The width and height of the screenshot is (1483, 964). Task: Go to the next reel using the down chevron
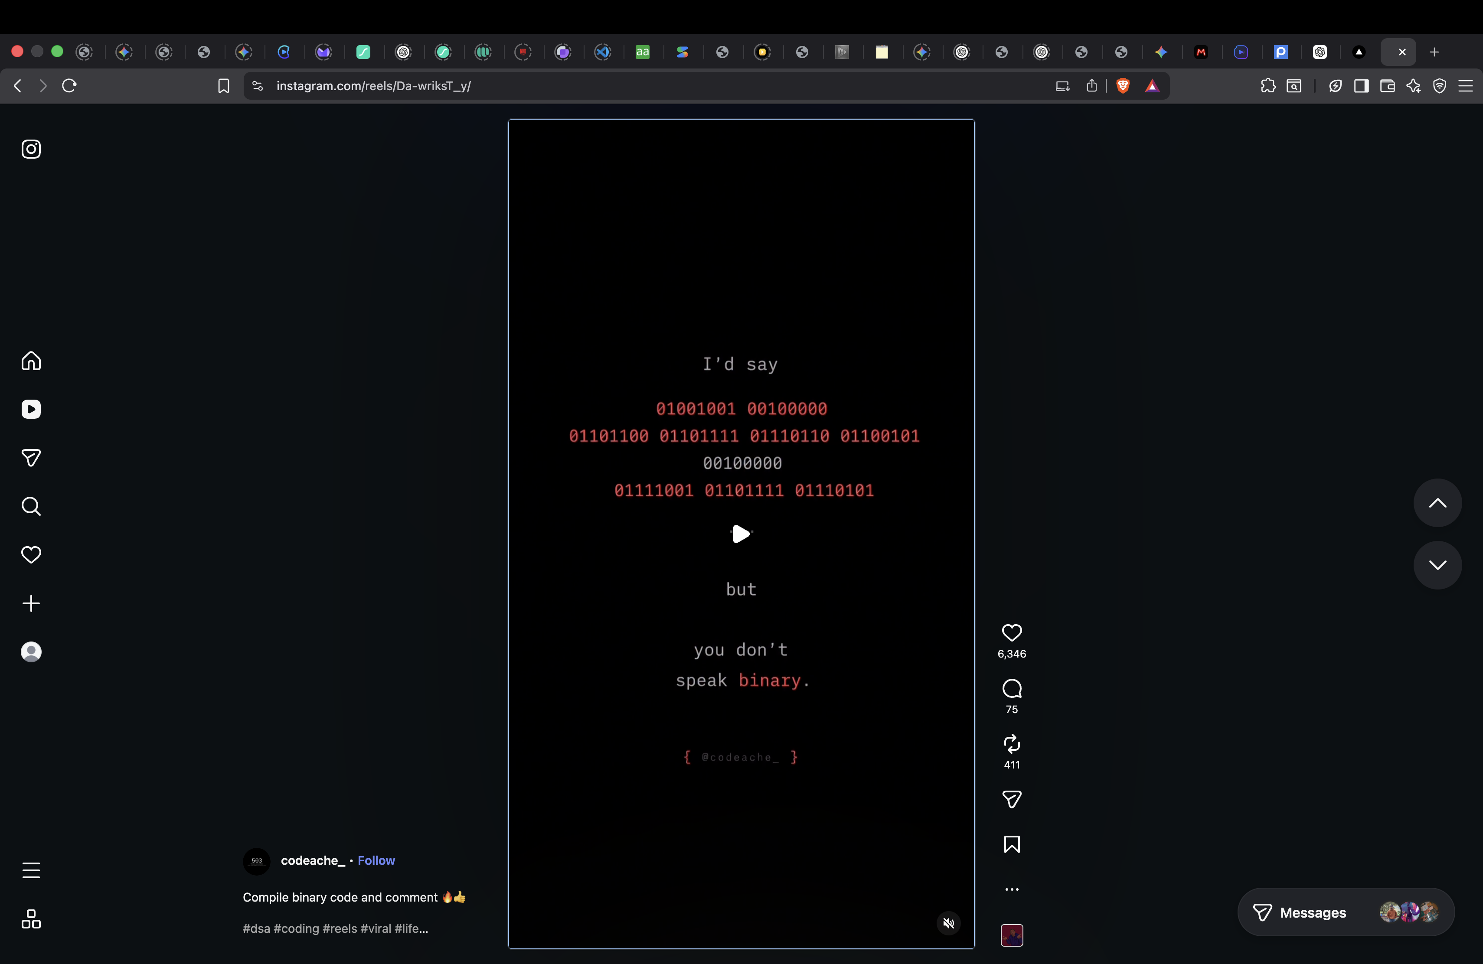1437,565
